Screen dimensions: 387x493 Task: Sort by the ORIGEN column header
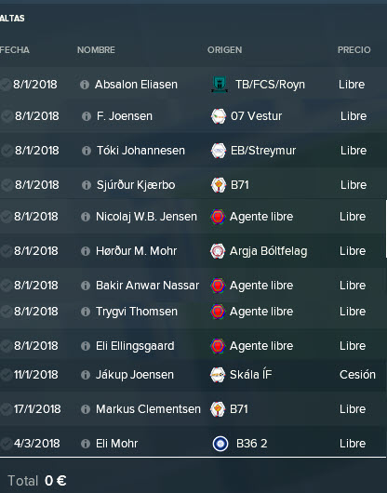point(224,50)
